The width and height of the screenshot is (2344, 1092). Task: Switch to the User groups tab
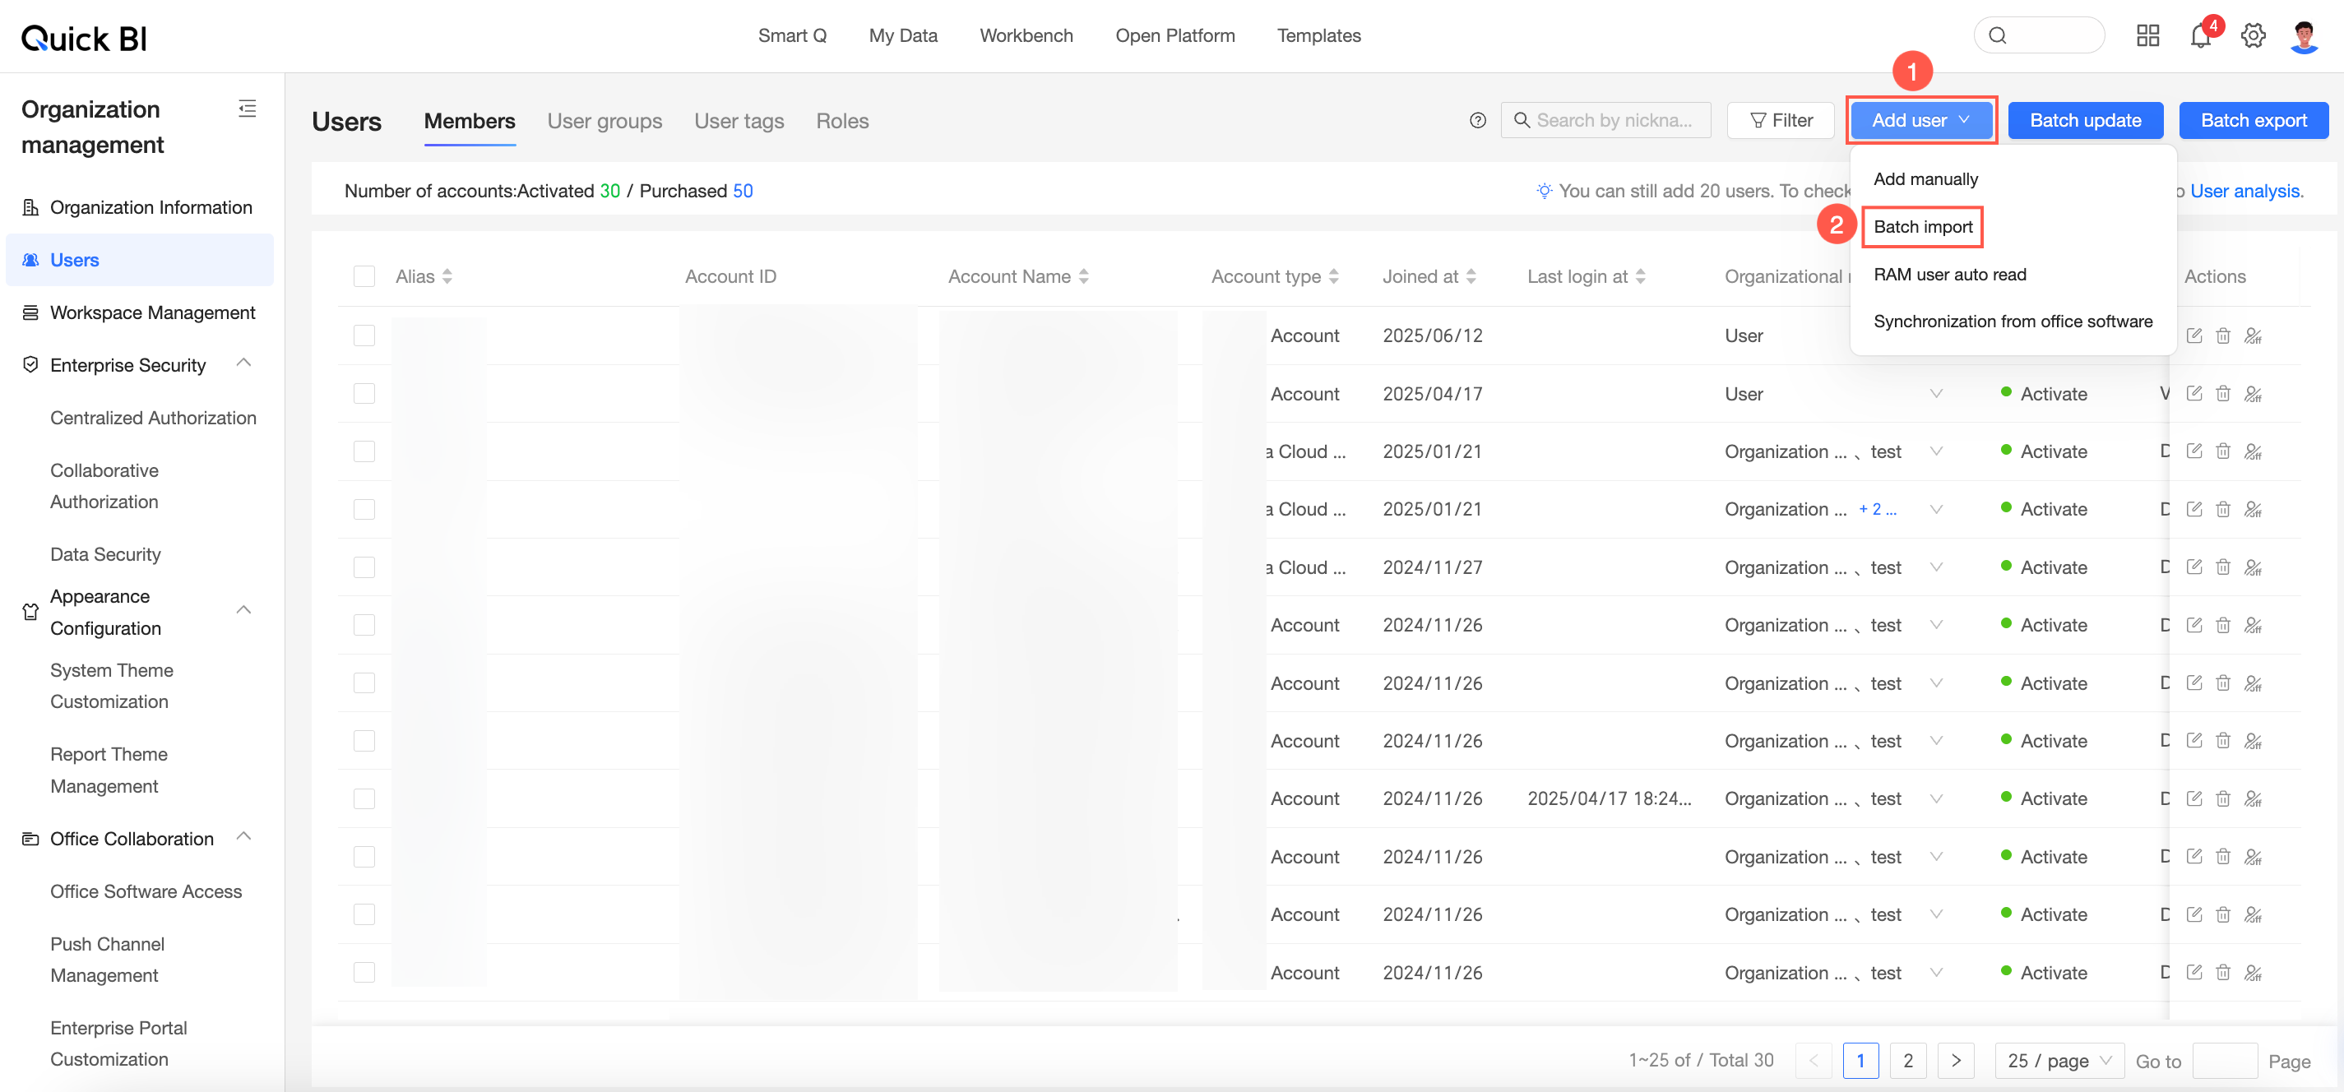pyautogui.click(x=605, y=121)
